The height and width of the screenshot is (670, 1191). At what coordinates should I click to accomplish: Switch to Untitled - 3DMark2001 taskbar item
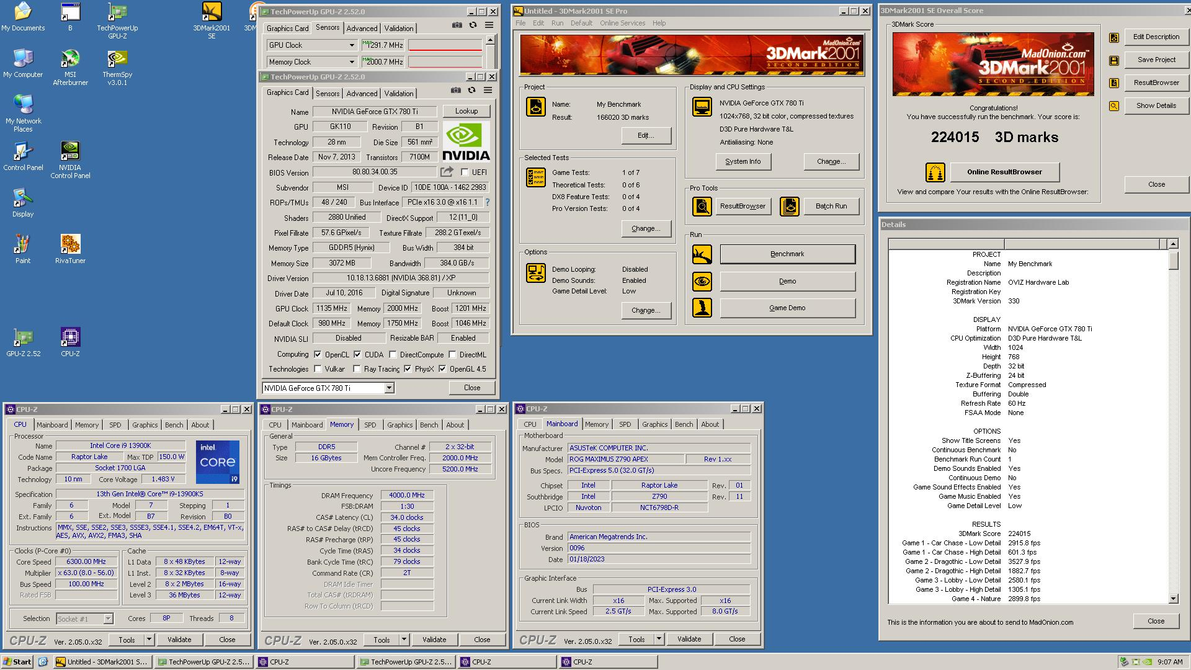pyautogui.click(x=102, y=662)
